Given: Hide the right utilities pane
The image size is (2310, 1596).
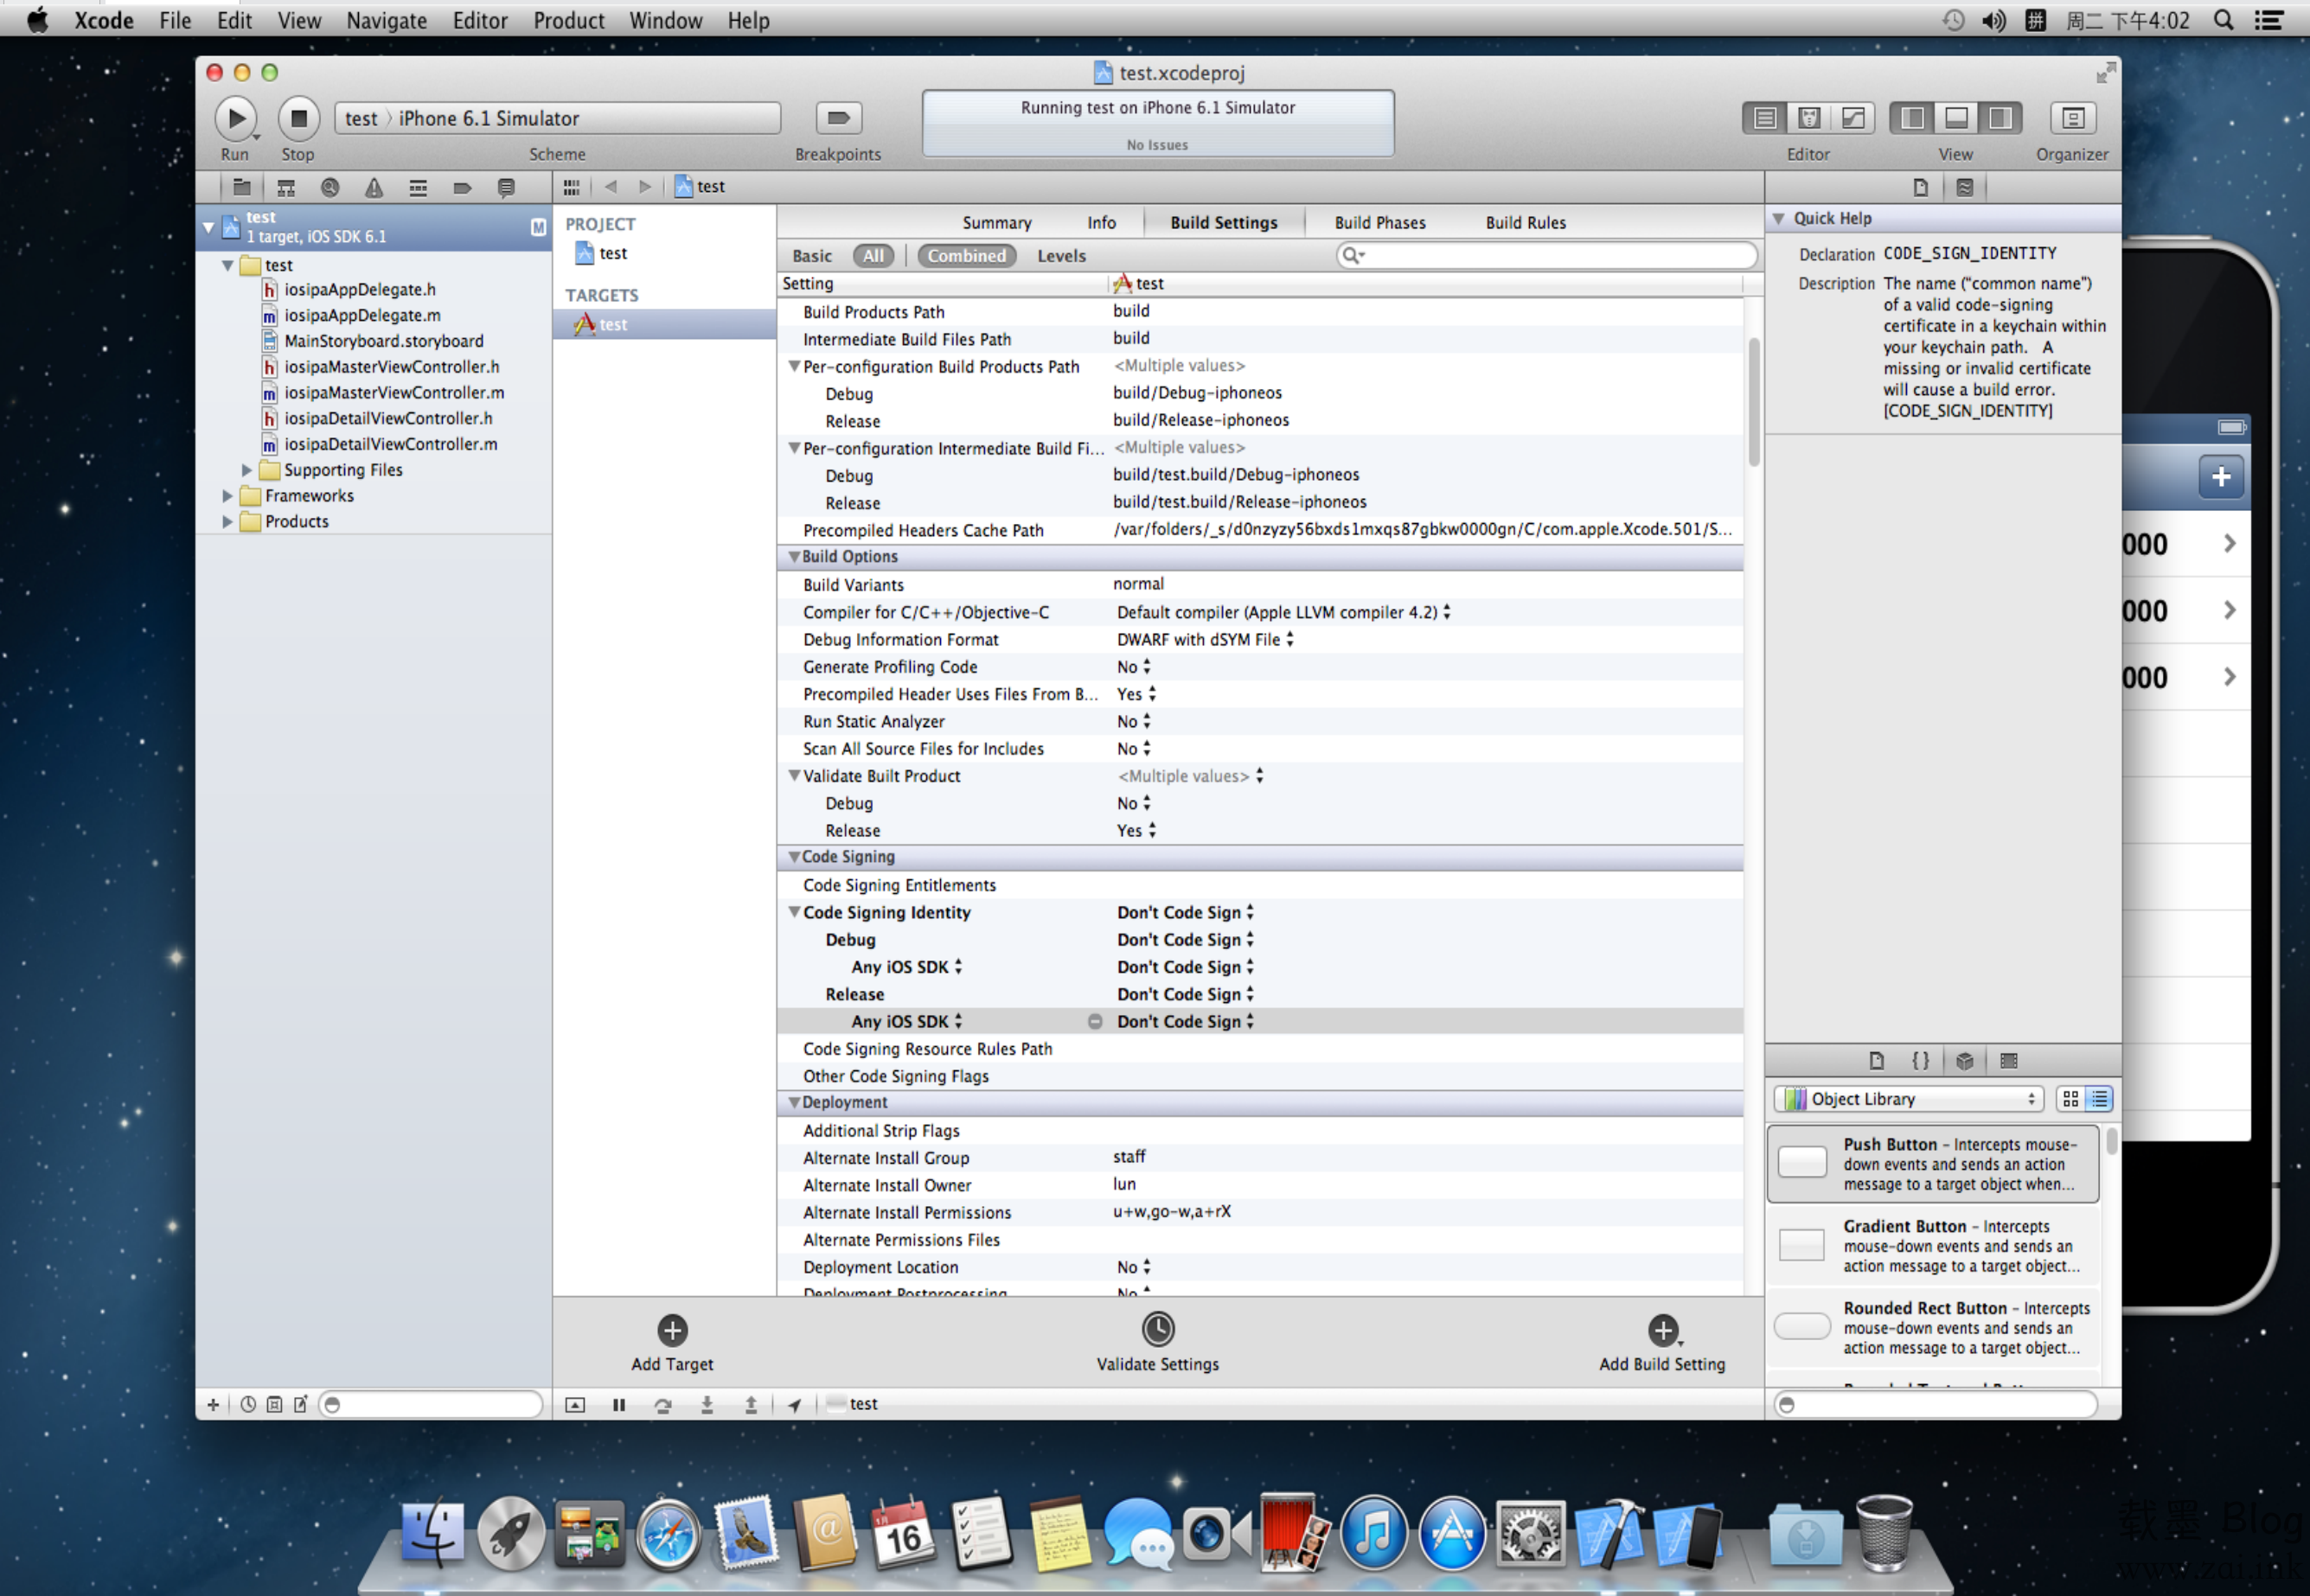Looking at the screenshot, I should [x=2000, y=118].
